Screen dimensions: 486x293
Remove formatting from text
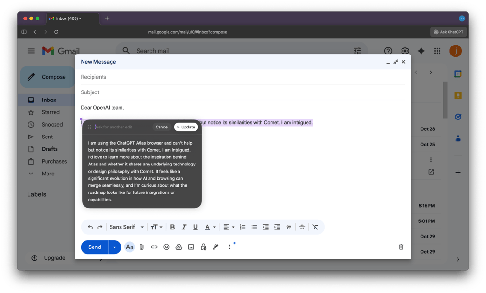coord(315,227)
